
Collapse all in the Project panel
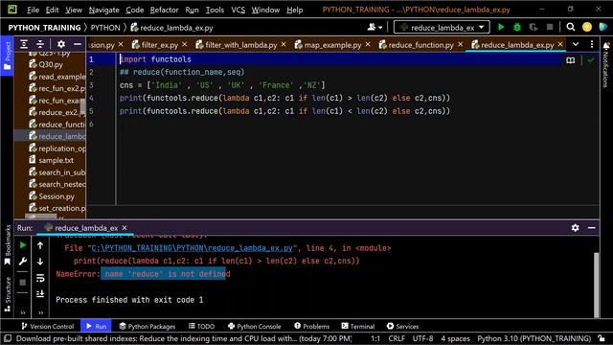40,44
